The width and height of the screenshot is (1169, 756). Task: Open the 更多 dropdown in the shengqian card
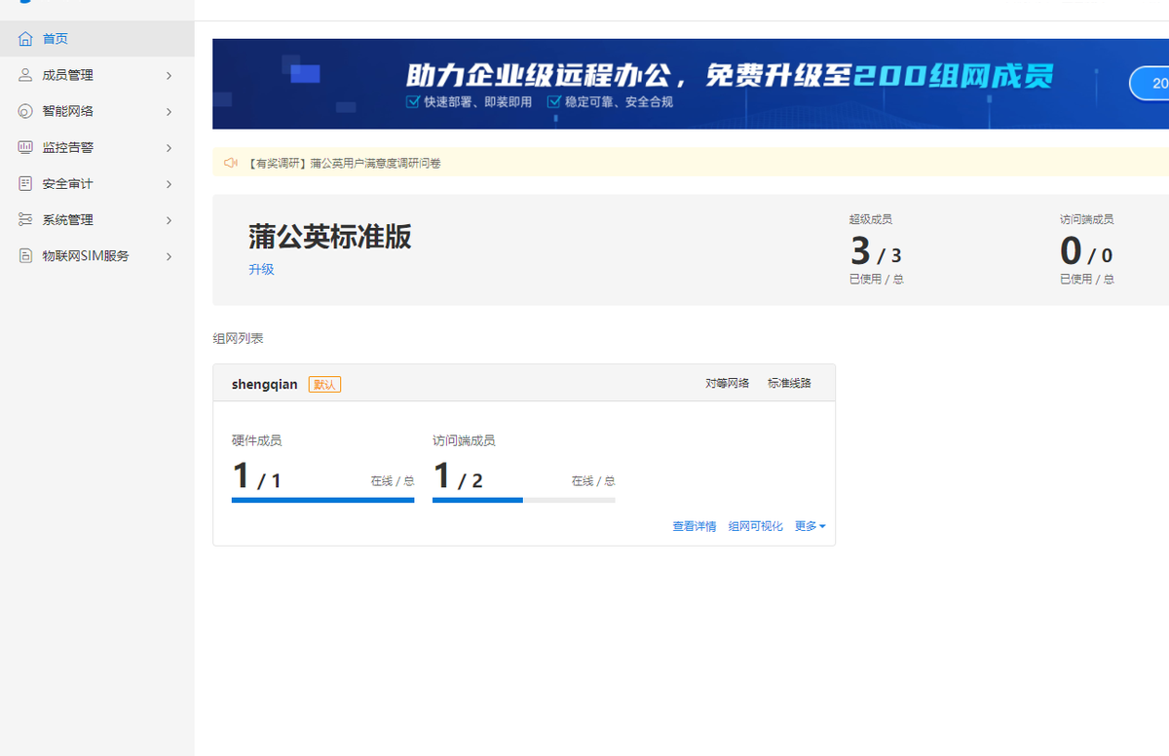810,526
